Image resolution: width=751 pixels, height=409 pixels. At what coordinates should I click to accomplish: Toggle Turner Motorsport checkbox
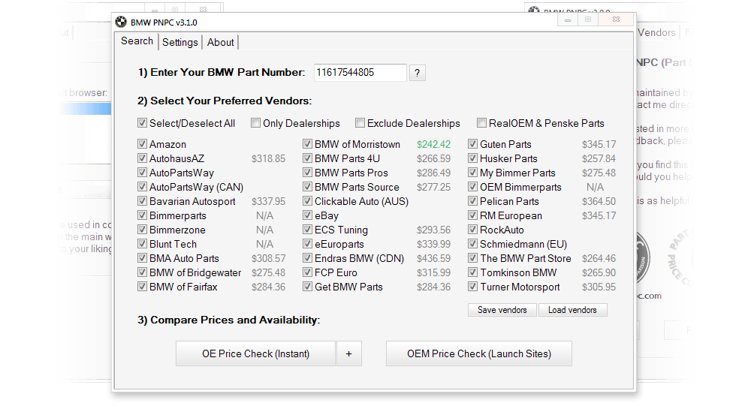tap(472, 287)
